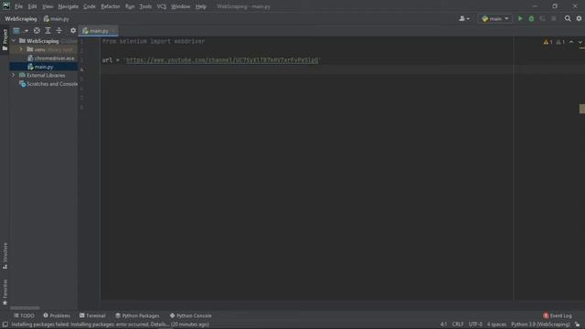Screen dimensions: 585x329
Task: Open the main run configuration dropdown
Action: [495, 18]
